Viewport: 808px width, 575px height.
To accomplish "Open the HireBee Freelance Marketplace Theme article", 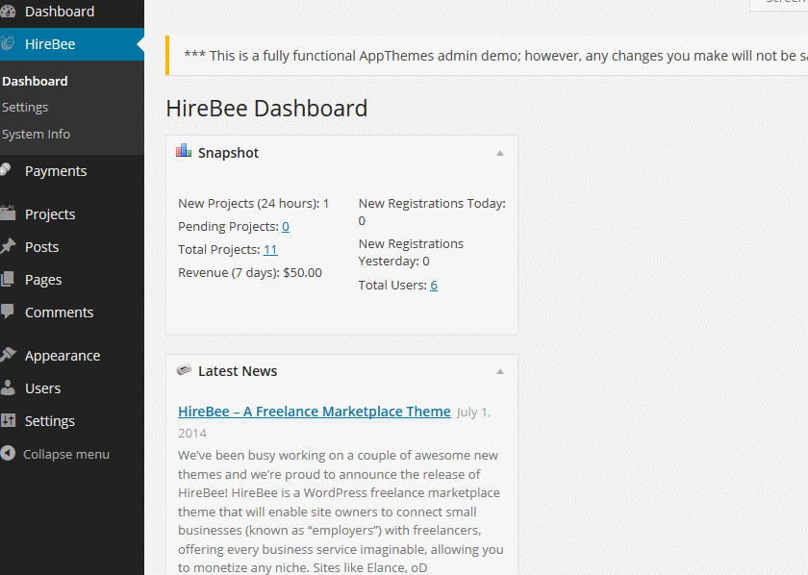I will [x=315, y=412].
